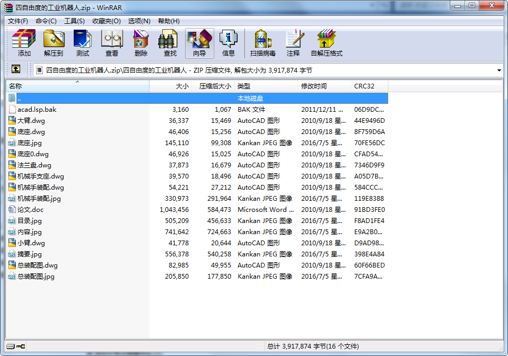Click the 本地磁盘 type label
This screenshot has width=508, height=356.
click(250, 99)
